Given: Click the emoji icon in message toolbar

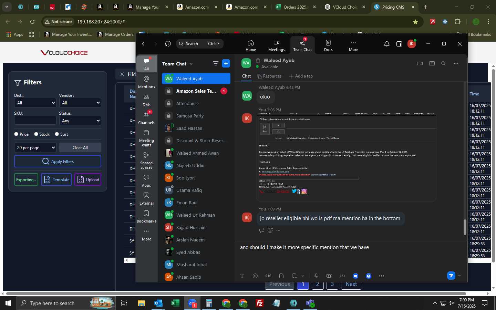Looking at the screenshot, I should (x=255, y=276).
